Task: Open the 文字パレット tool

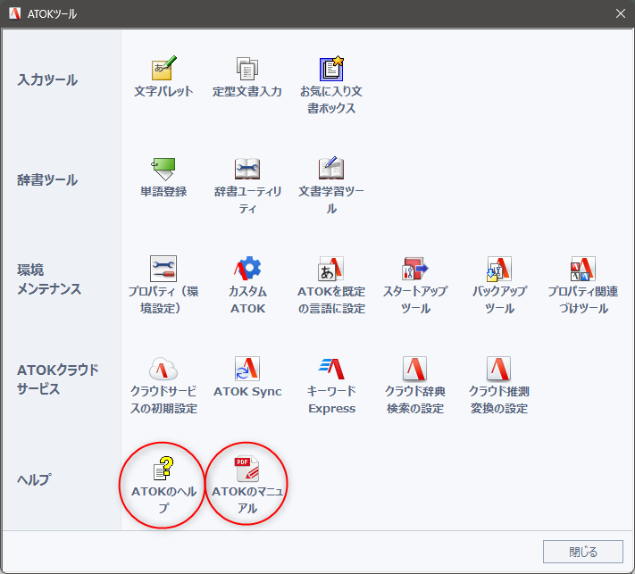Action: pos(163,77)
